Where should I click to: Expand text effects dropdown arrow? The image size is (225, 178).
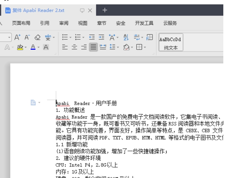(12, 47)
